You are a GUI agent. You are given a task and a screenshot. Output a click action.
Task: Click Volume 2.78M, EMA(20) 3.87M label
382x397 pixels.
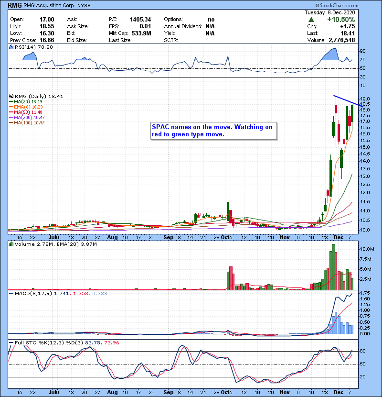(55, 244)
